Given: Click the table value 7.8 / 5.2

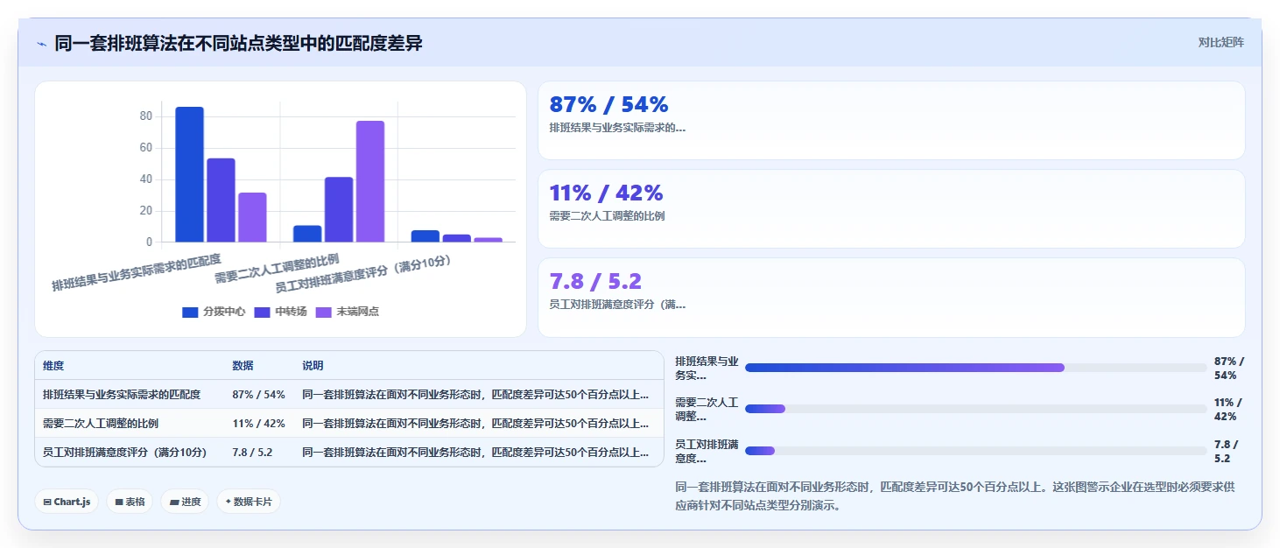Looking at the screenshot, I should [x=252, y=453].
